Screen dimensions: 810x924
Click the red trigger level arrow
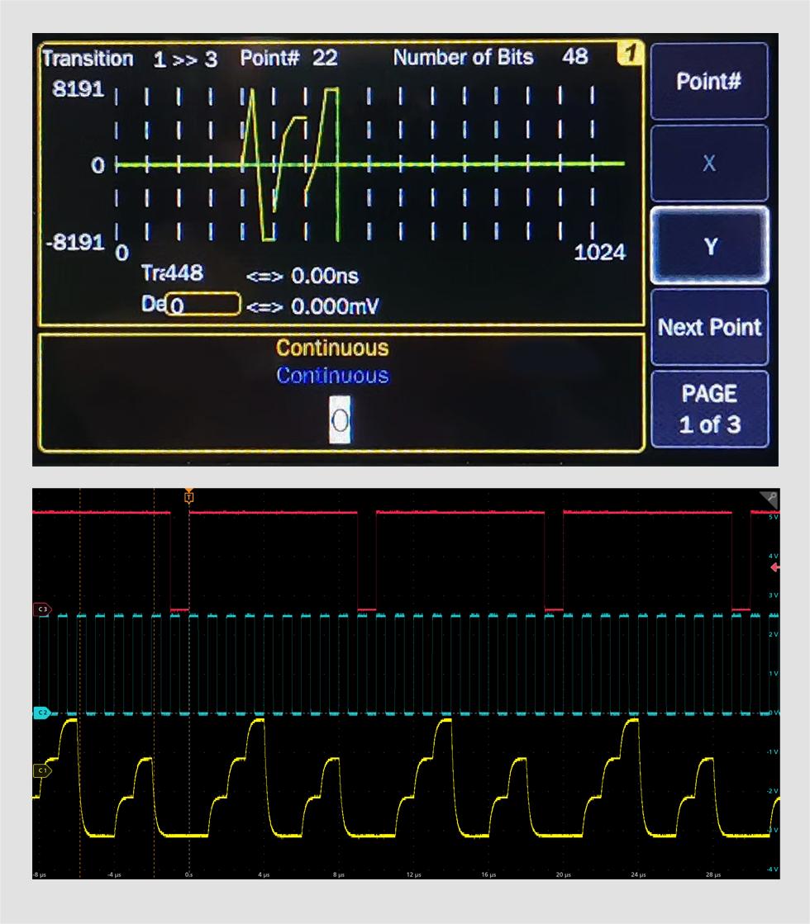point(774,568)
